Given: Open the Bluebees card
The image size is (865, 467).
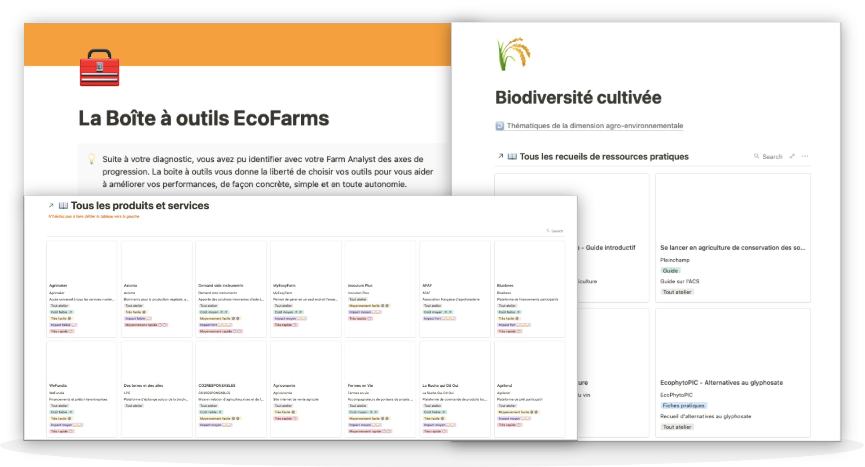Looking at the screenshot, I should pyautogui.click(x=530, y=289).
